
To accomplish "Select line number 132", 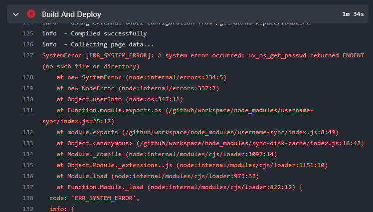I will (x=28, y=132).
